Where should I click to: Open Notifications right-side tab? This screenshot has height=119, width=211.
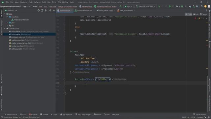coord(209,16)
